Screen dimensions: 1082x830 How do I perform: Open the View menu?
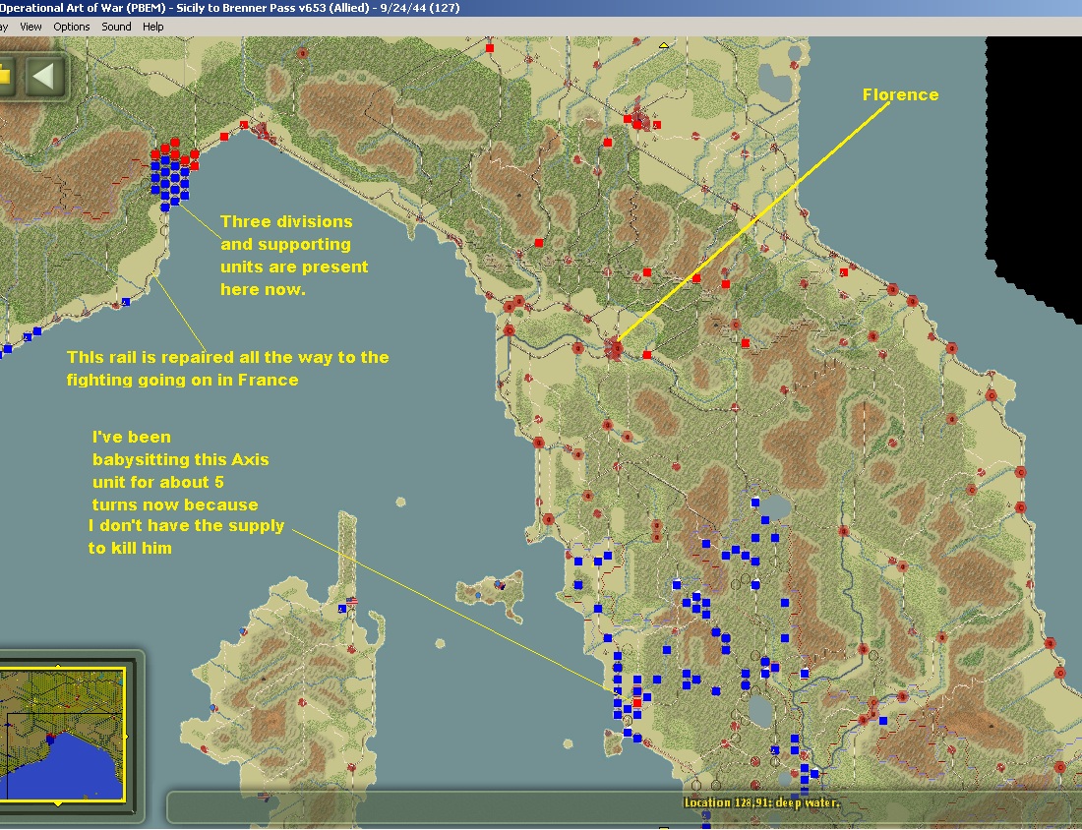[x=30, y=27]
